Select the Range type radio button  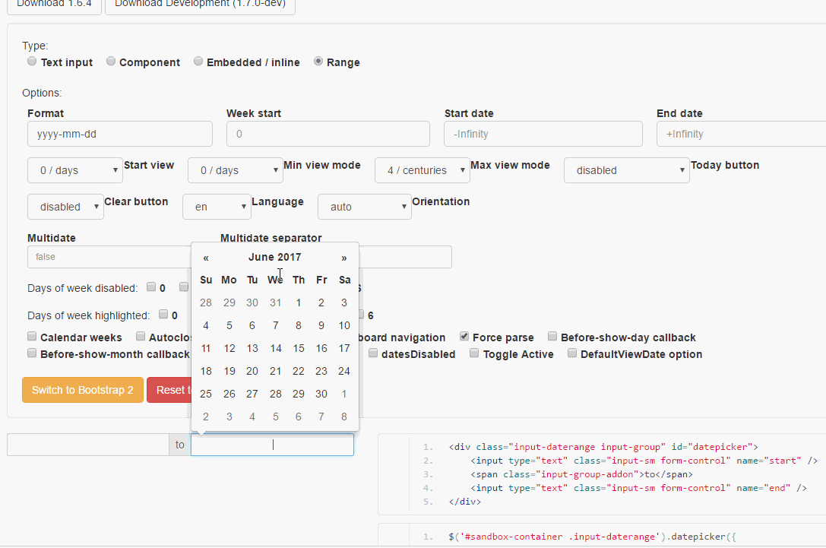318,62
